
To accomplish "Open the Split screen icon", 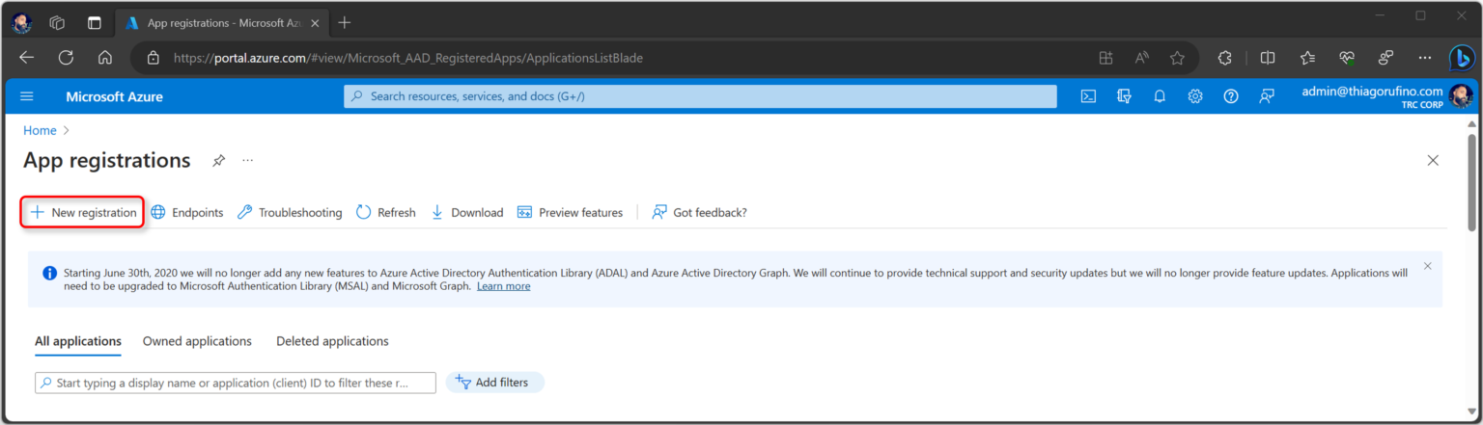I will (1268, 58).
